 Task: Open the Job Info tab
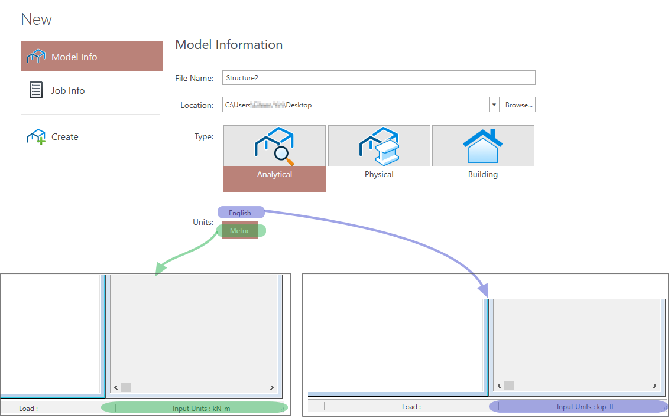[68, 90]
